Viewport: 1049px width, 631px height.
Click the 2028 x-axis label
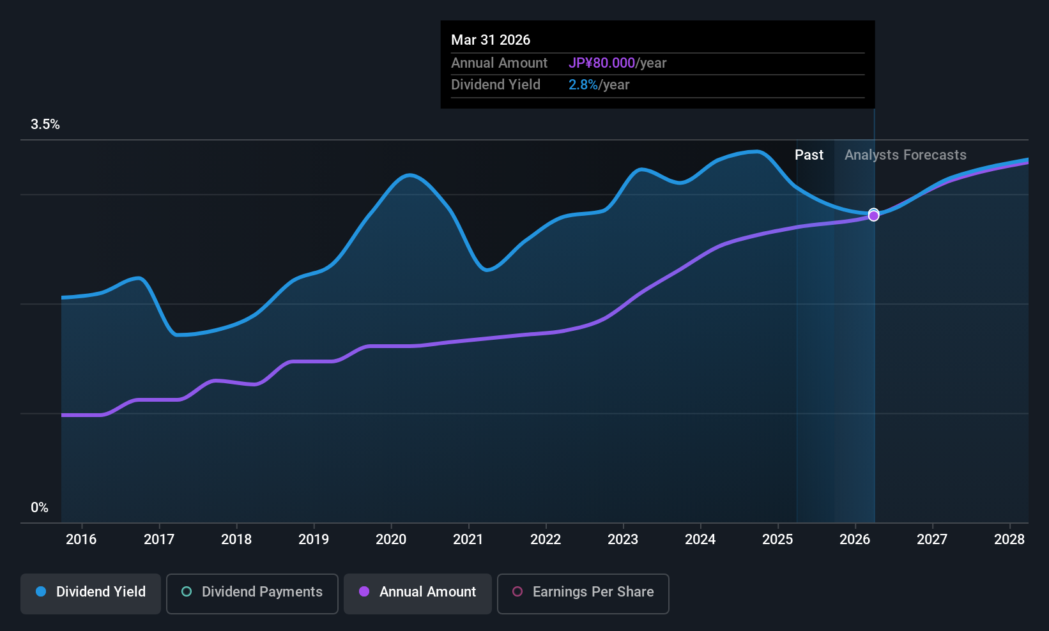point(1009,540)
